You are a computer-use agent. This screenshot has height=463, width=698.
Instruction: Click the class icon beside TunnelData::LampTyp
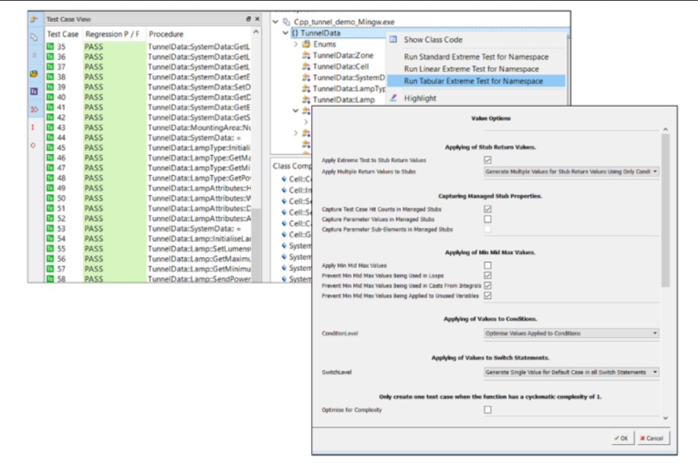click(306, 88)
